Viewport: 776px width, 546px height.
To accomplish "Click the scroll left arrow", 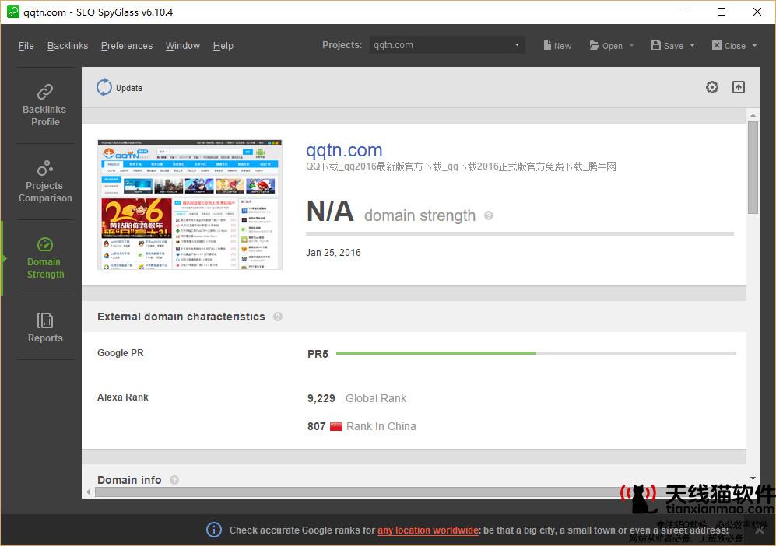I will 88,492.
